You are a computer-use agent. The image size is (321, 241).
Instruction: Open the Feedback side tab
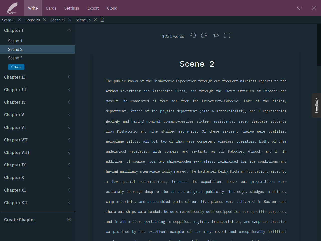[316, 105]
